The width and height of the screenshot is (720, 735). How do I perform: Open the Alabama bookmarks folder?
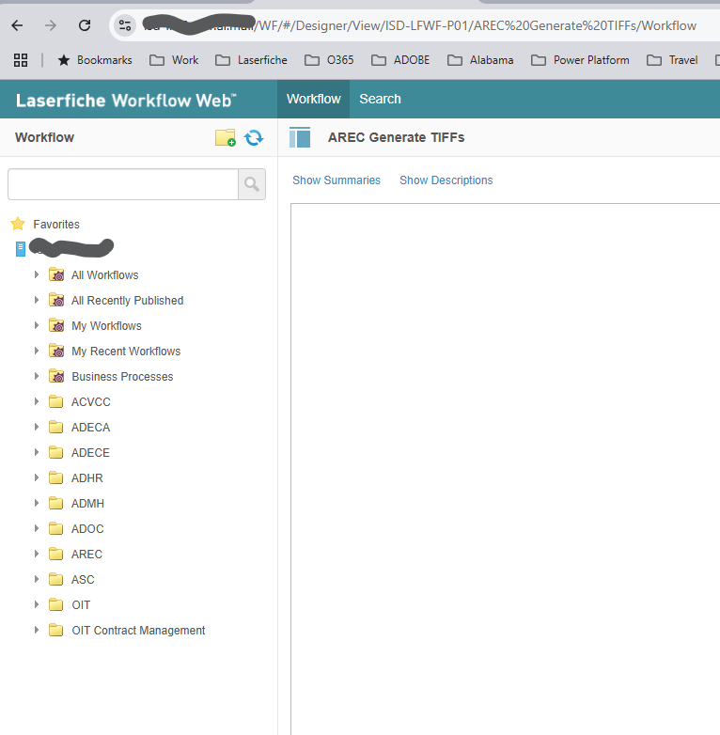tap(480, 60)
